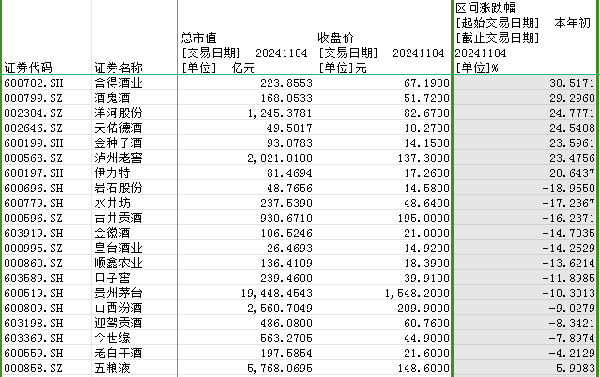Screen dimensions: 600x377
Task: Select cell with code 600197.SH
Action: coord(47,173)
